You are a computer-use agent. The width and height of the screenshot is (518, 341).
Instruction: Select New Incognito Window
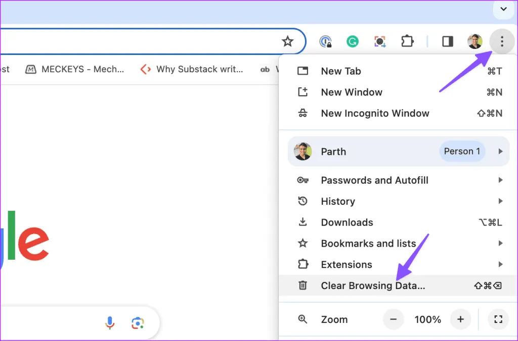[375, 113]
